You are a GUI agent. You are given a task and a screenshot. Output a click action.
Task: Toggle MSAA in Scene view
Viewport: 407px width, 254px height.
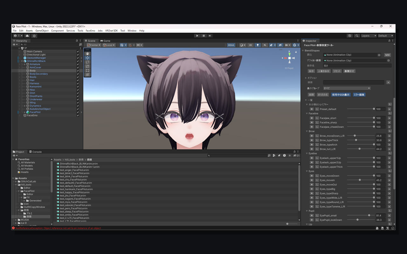coord(231,45)
